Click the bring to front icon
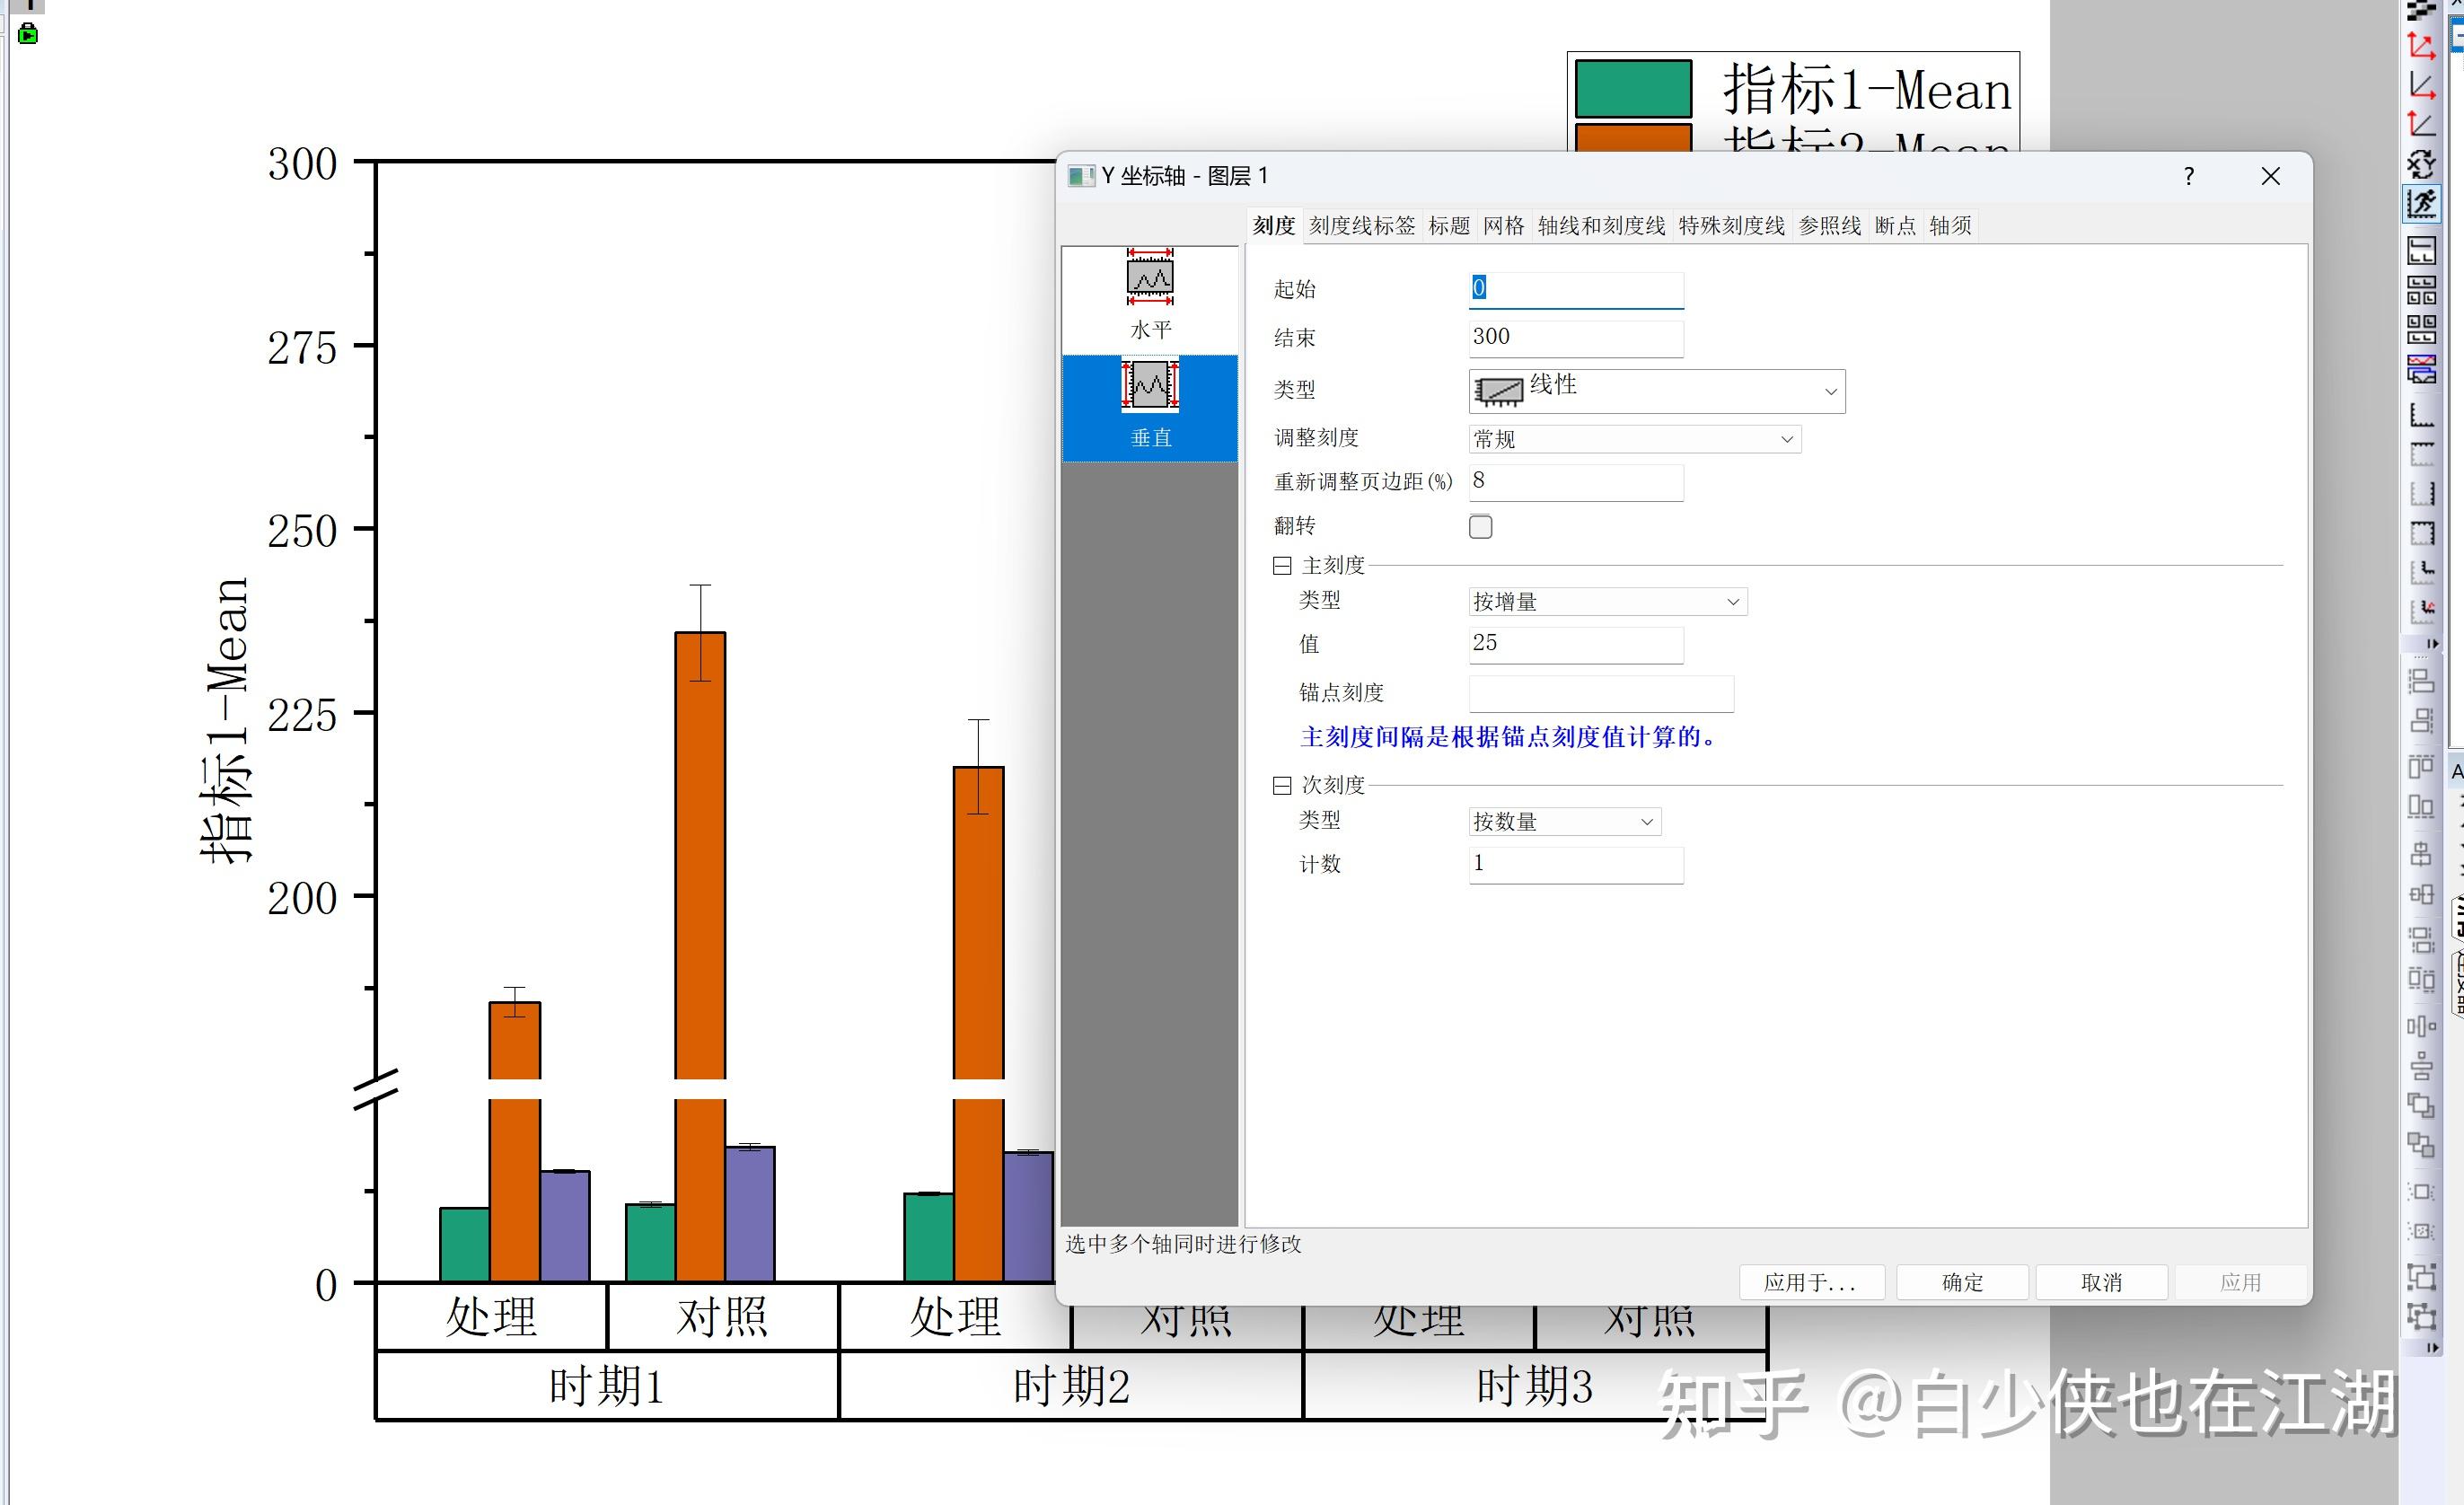Image resolution: width=2464 pixels, height=1505 pixels. (x=2421, y=1105)
